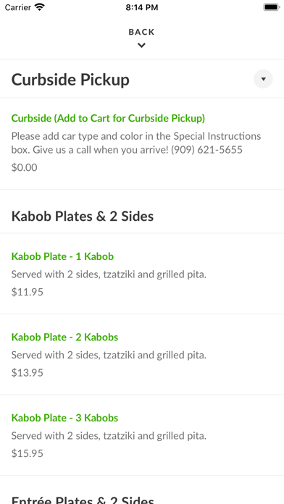Screen dimensions: 284x504
Task: Open Kabob Plate - 2 Kabobs
Action: pyautogui.click(x=65, y=337)
